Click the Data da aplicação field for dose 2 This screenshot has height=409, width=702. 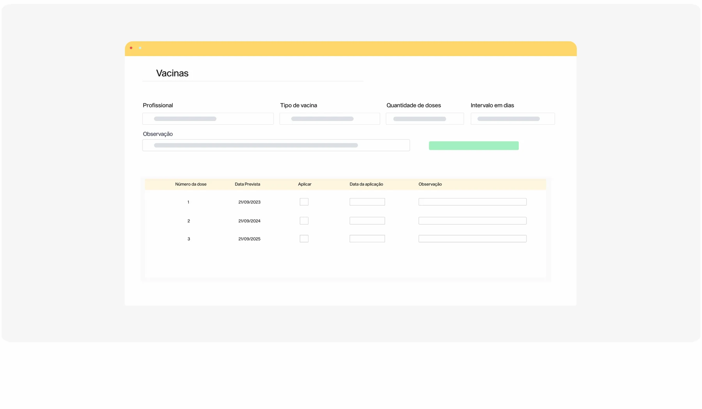367,221
